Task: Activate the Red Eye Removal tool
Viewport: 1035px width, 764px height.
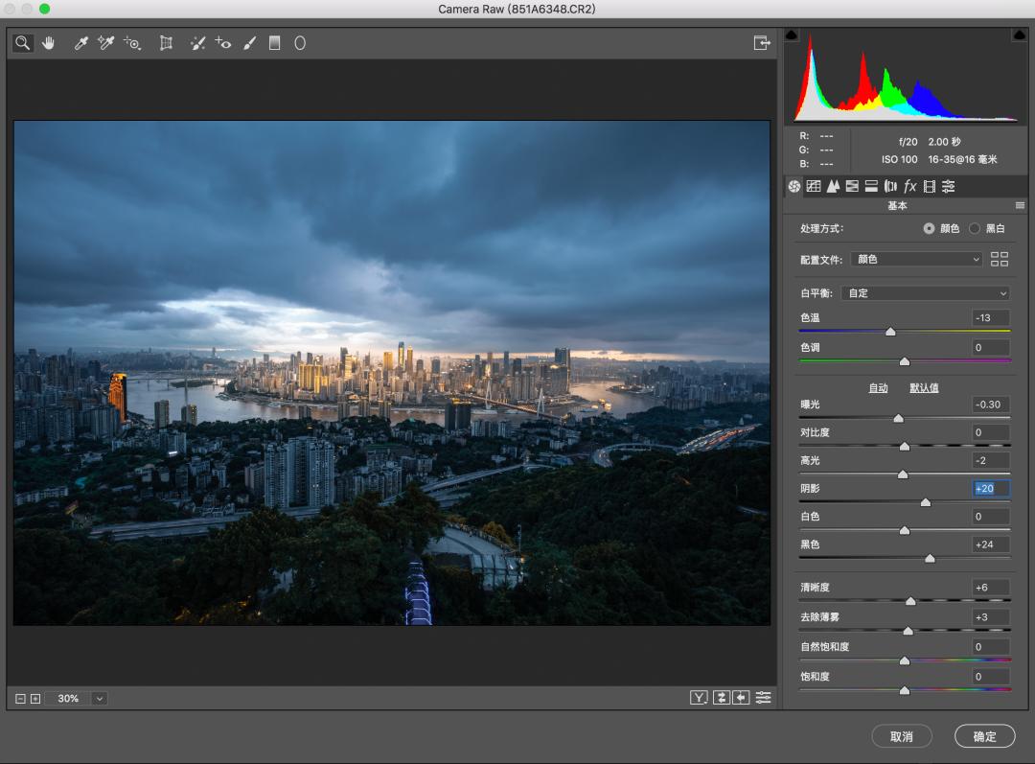Action: click(223, 43)
